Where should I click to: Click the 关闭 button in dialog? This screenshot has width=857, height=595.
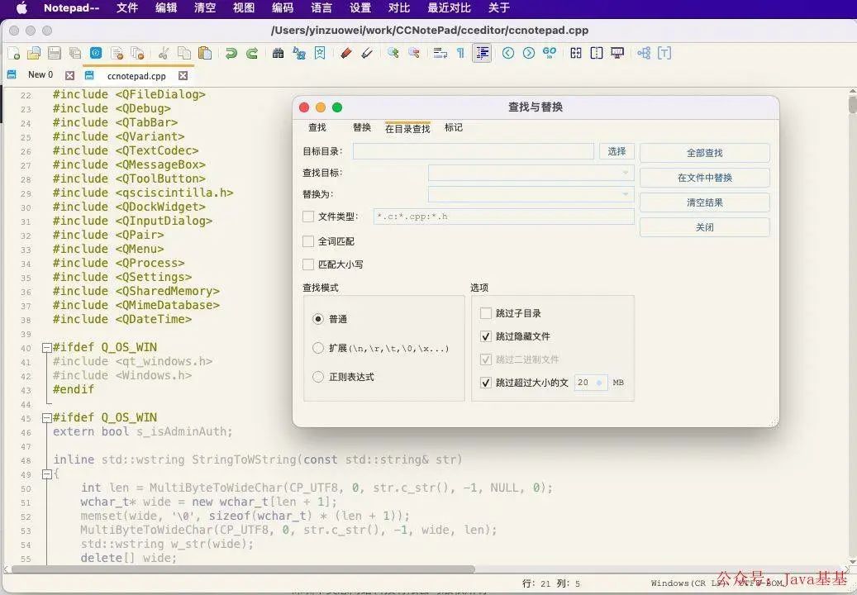[x=704, y=226]
